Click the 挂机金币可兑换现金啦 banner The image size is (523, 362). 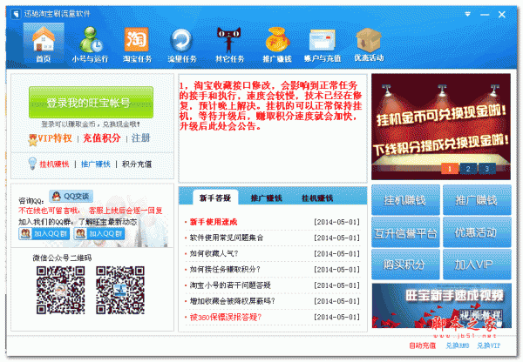[441, 127]
